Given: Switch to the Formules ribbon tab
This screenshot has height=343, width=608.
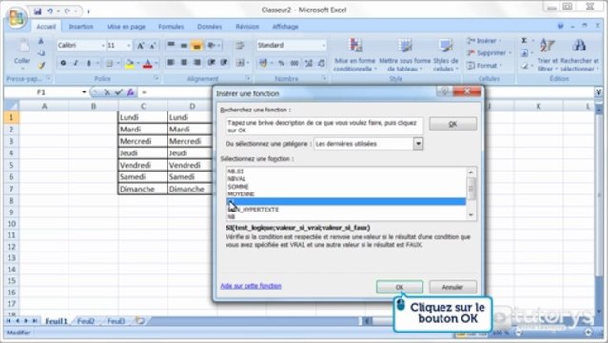Looking at the screenshot, I should 170,27.
